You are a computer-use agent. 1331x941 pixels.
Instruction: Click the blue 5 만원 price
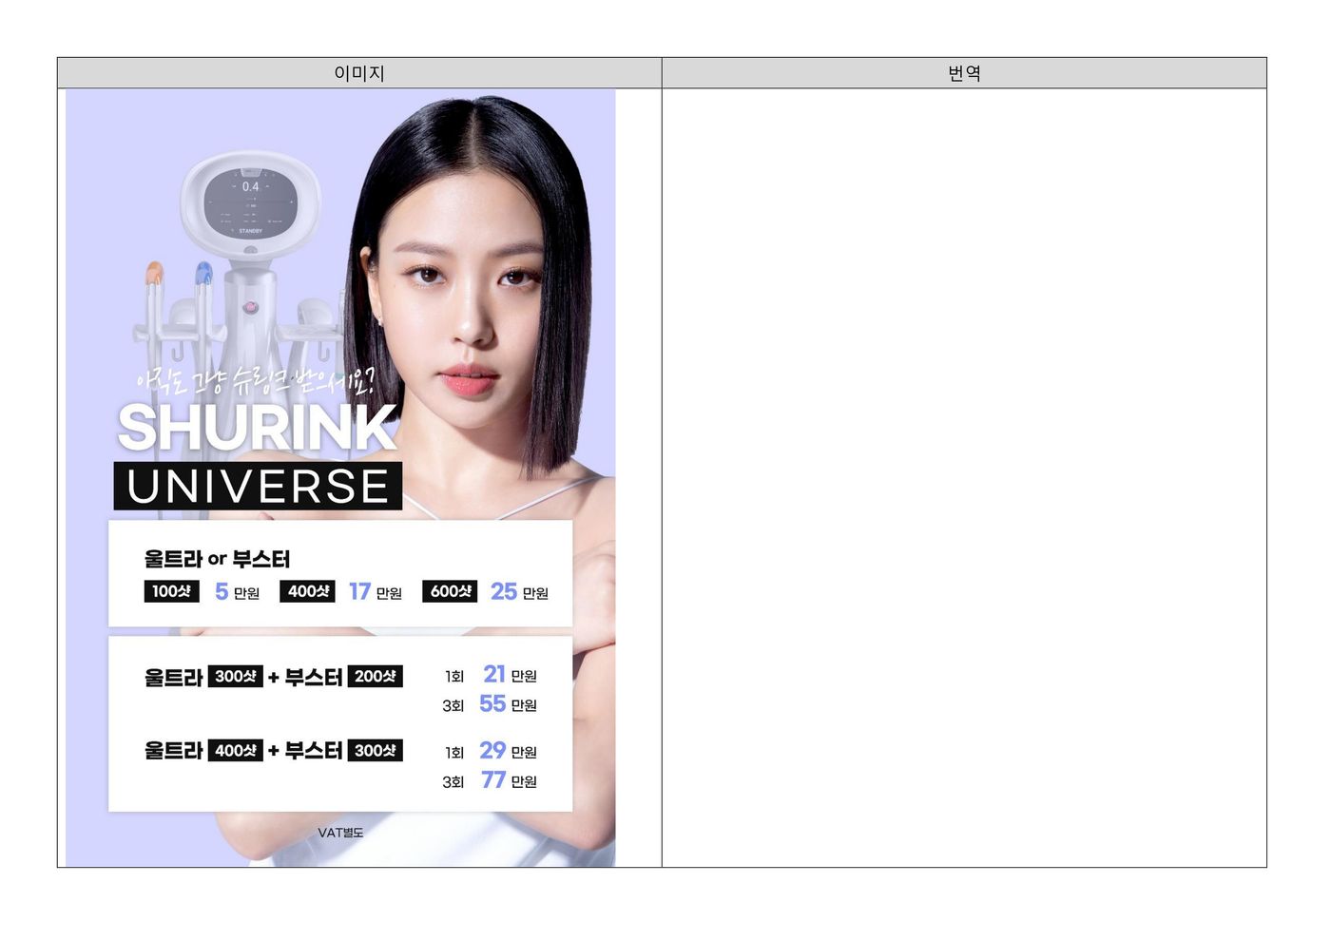pos(237,592)
